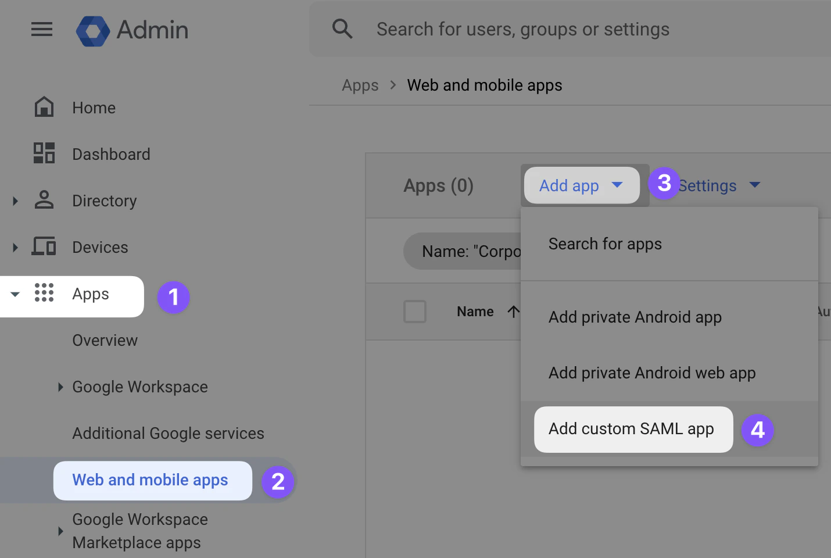Expand the Directory section
The height and width of the screenshot is (558, 831).
(x=15, y=200)
